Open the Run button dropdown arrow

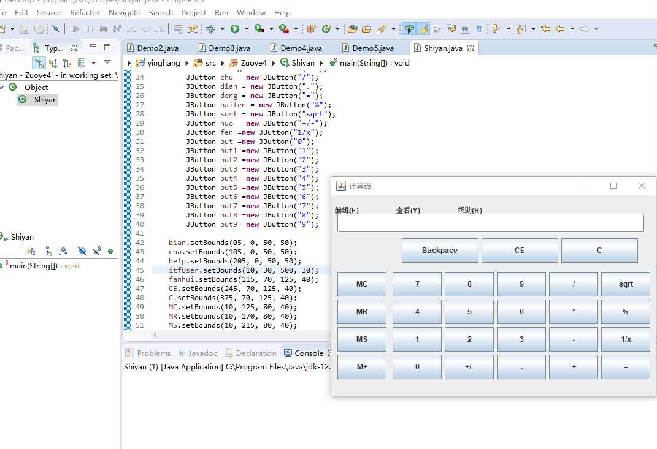(x=247, y=29)
